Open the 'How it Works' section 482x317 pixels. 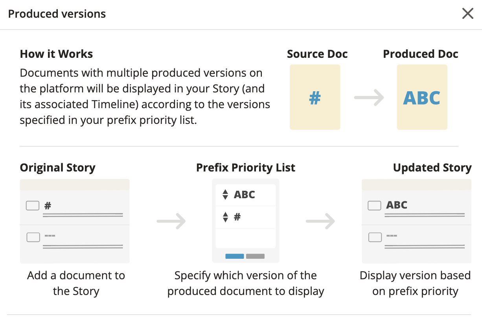(x=56, y=54)
